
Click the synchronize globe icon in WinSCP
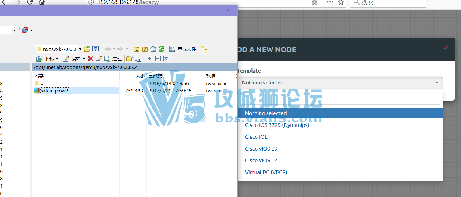(25, 30)
